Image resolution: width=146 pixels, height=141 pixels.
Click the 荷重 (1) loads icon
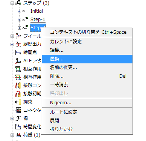18,135
